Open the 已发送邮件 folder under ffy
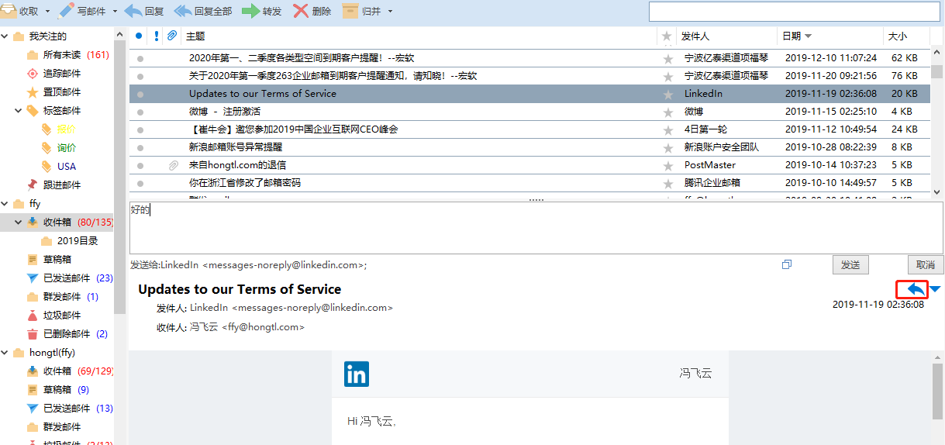Viewport: 945px width, 445px height. click(67, 278)
